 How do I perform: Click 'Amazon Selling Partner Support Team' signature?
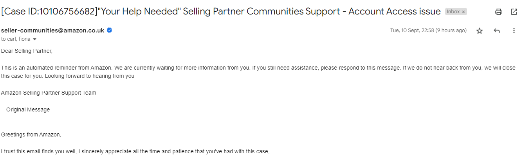click(x=49, y=93)
